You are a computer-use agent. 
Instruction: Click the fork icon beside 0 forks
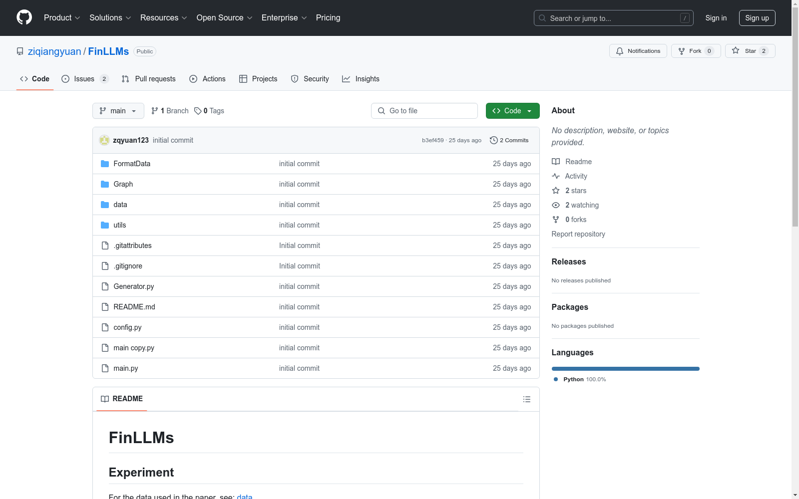coord(556,220)
